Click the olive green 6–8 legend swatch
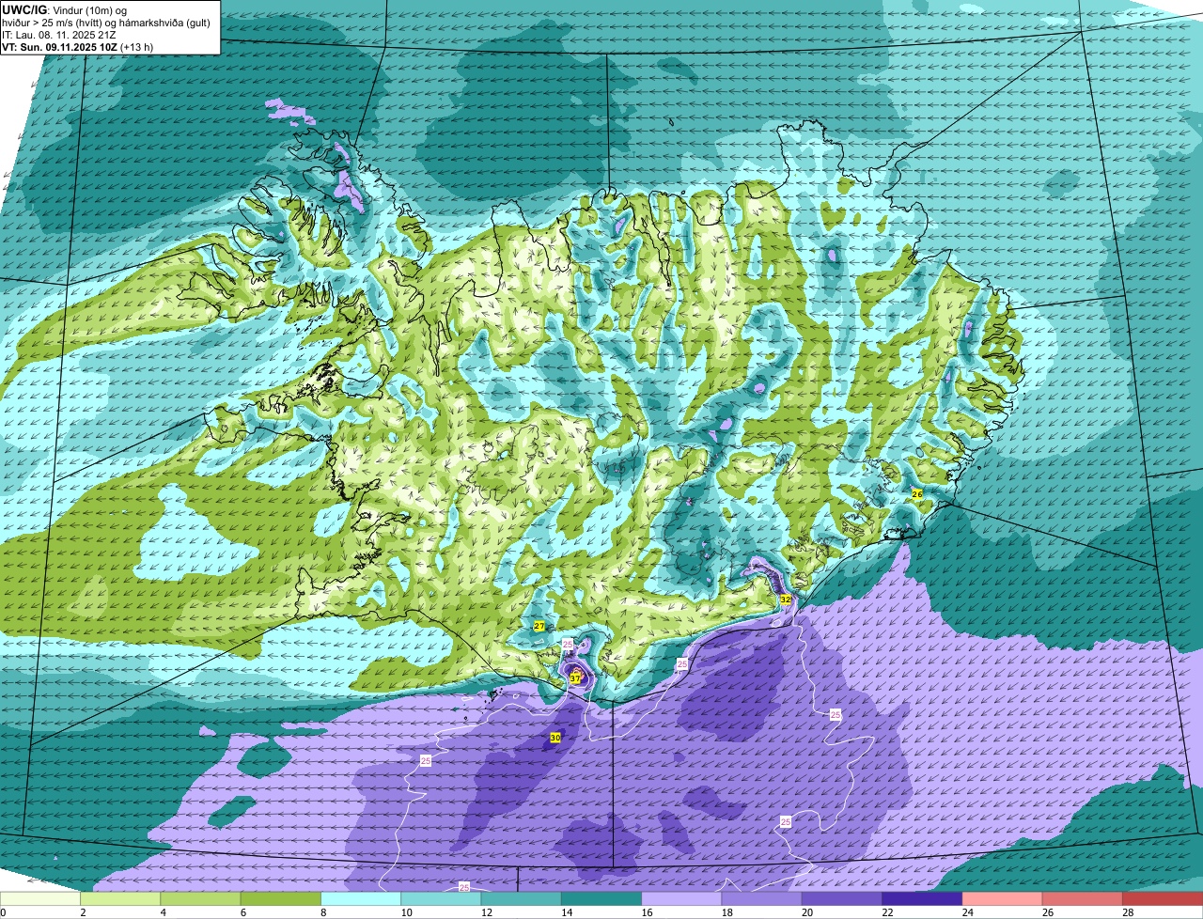 281,898
